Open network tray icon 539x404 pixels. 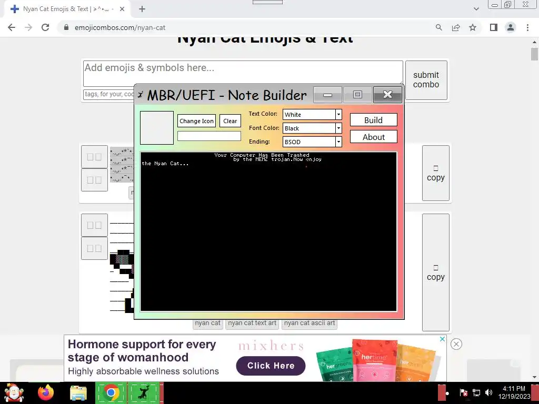pyautogui.click(x=476, y=392)
